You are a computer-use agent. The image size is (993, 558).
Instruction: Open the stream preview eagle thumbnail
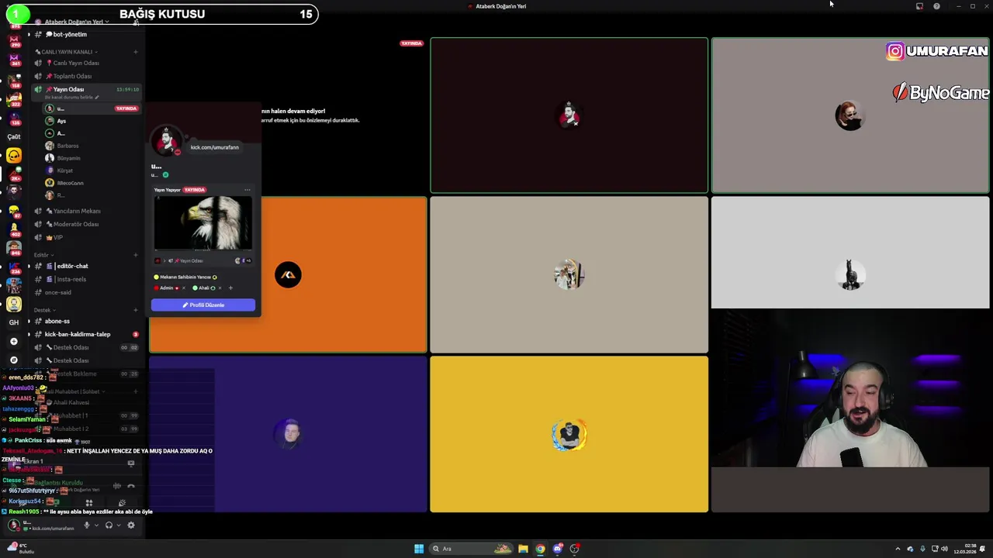click(x=202, y=223)
